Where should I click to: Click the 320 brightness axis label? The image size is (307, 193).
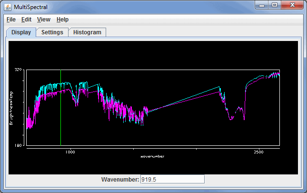click(x=18, y=70)
